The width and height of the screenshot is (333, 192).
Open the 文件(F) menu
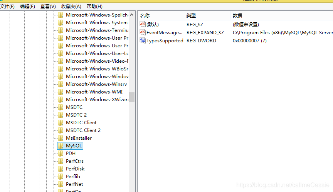[x=7, y=7]
